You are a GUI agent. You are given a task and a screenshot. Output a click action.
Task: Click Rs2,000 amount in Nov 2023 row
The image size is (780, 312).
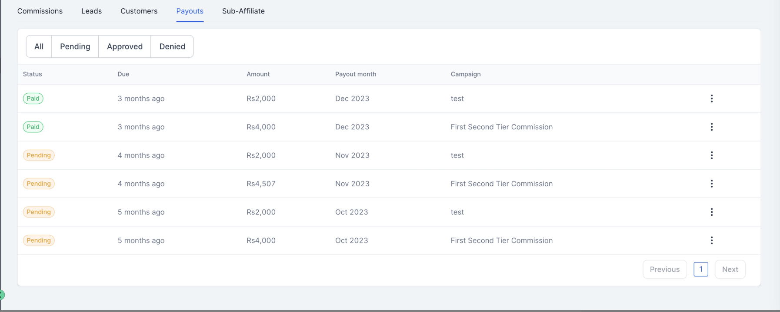261,155
